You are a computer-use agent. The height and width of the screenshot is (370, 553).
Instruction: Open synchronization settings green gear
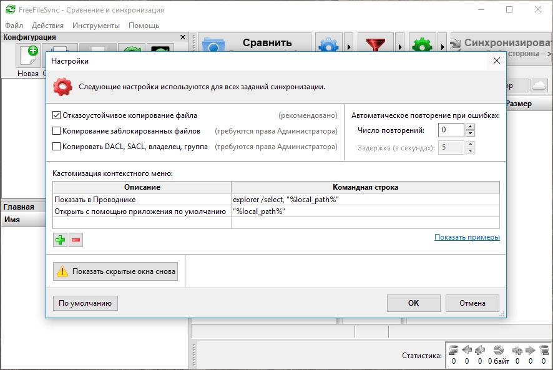422,44
